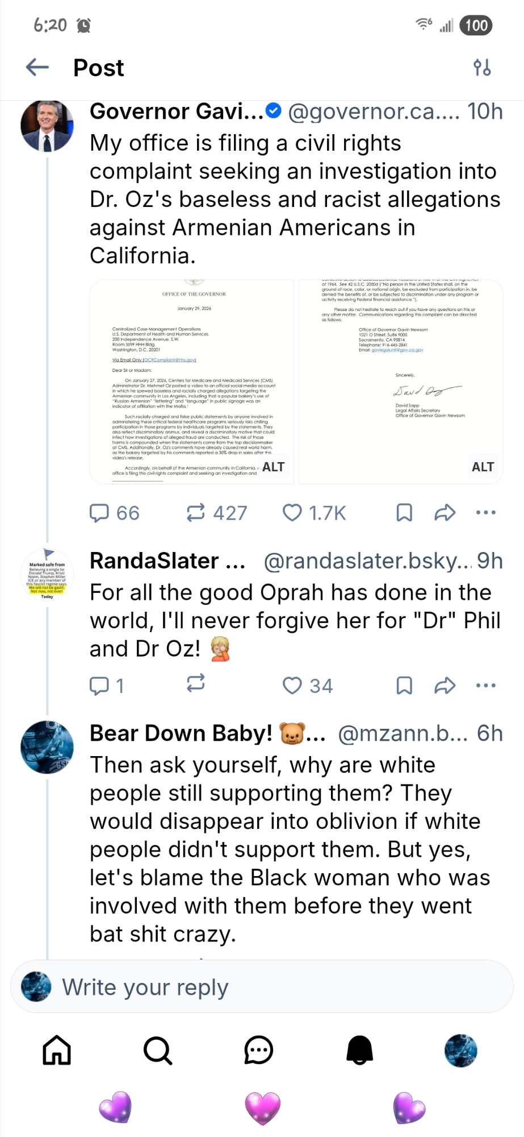Repost the Governor's civil rights post
The image size is (524, 1137).
[x=196, y=513]
